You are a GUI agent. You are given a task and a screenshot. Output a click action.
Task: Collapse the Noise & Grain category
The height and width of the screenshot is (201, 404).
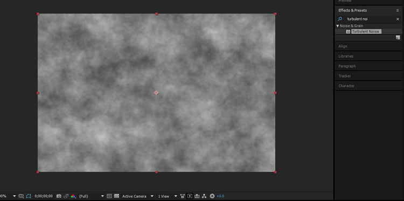(x=338, y=26)
